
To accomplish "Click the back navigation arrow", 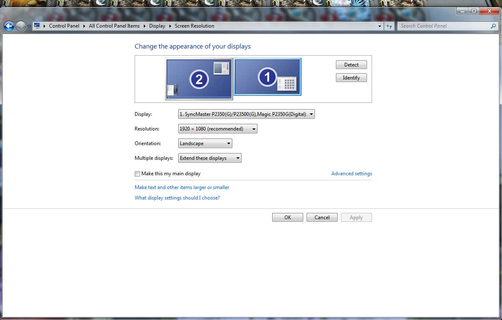I will 8,26.
